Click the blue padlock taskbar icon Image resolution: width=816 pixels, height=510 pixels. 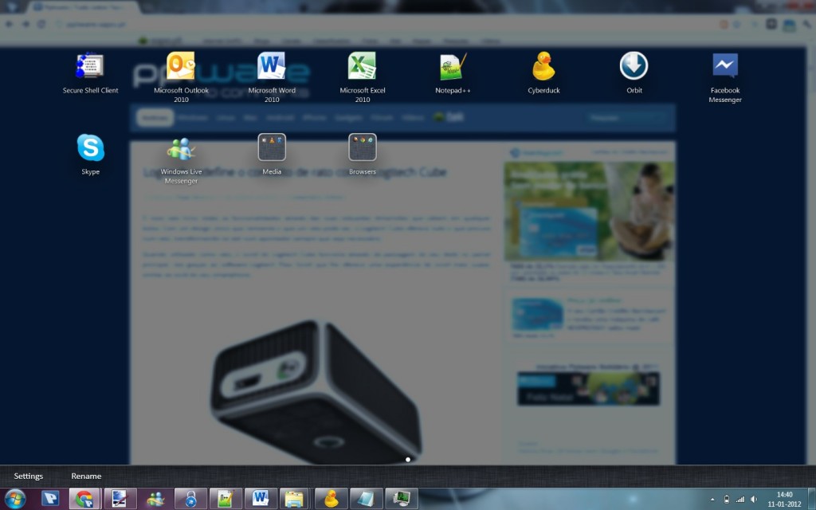point(190,499)
